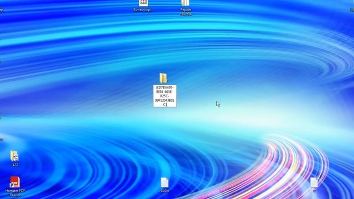
Task: Click the 'Hamster PDF Reader' label text
Action: click(x=15, y=193)
